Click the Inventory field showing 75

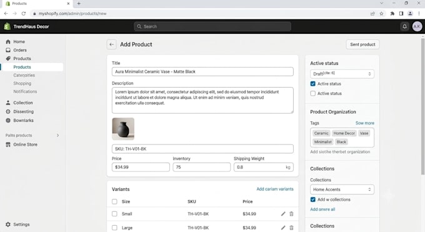pyautogui.click(x=202, y=167)
